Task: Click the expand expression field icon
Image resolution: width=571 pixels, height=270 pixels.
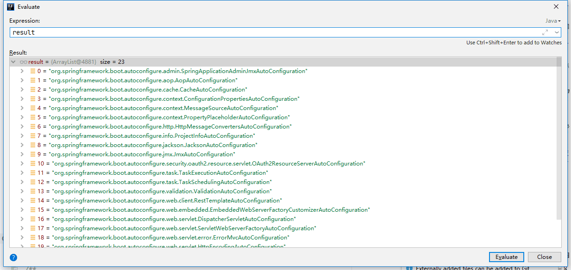Action: click(545, 32)
